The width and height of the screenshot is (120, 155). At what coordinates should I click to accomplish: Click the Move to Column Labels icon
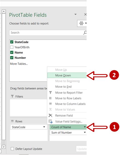50,104
